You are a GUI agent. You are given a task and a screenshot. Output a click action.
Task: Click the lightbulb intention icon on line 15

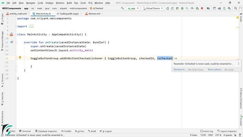pos(20,57)
